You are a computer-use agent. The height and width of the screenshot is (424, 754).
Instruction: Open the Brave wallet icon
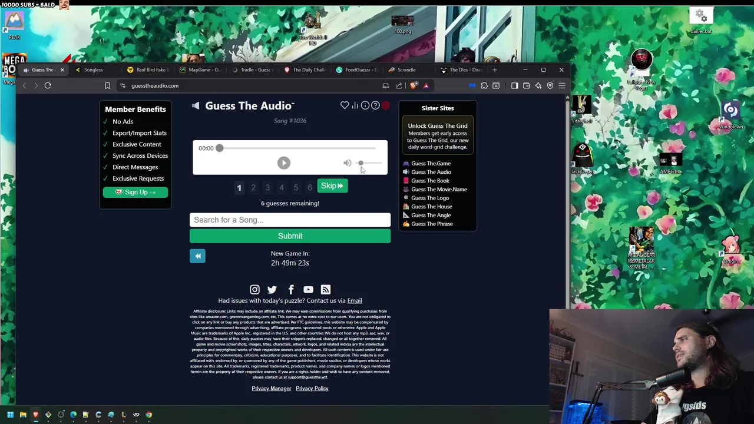(526, 86)
